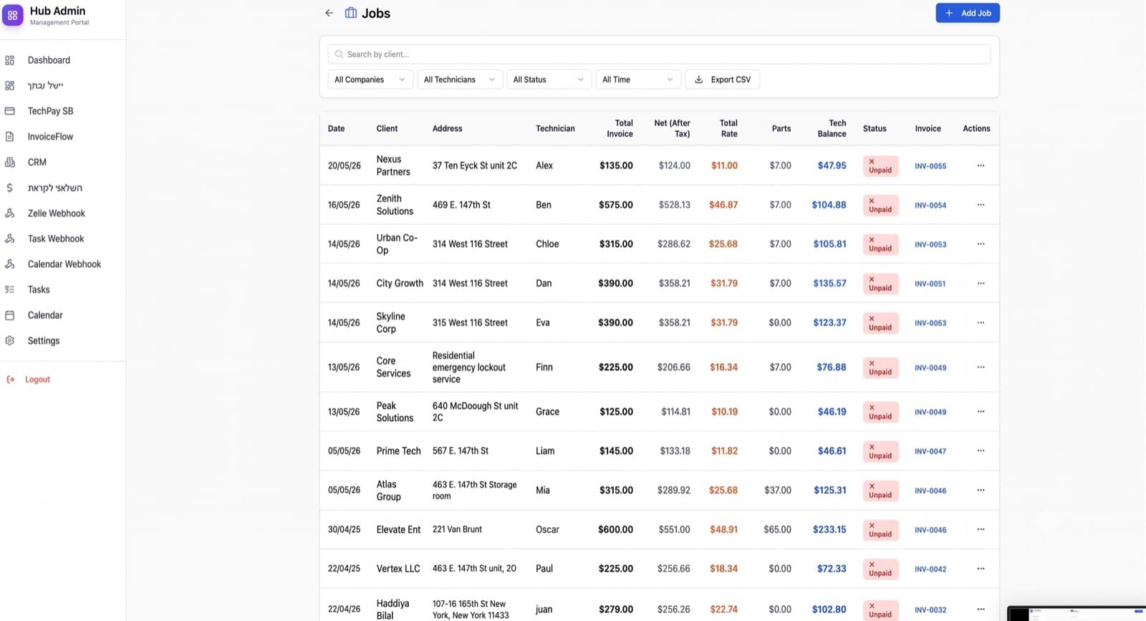
Task: Open actions menu for Core Services row
Action: 981,367
